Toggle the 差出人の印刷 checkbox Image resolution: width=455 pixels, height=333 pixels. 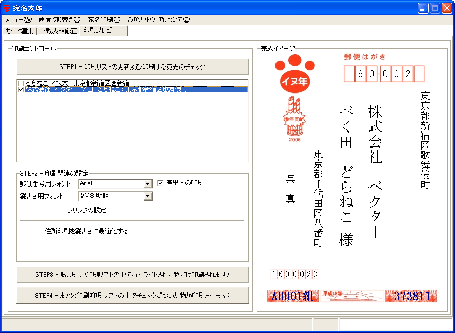point(160,183)
